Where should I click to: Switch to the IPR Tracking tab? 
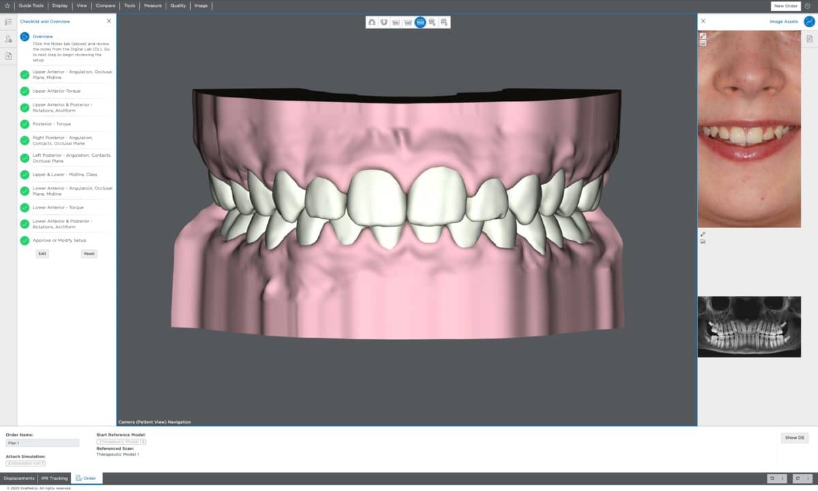[54, 478]
